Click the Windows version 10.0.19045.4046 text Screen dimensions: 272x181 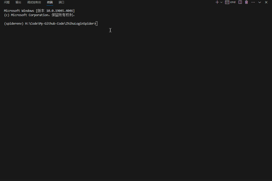pos(60,11)
